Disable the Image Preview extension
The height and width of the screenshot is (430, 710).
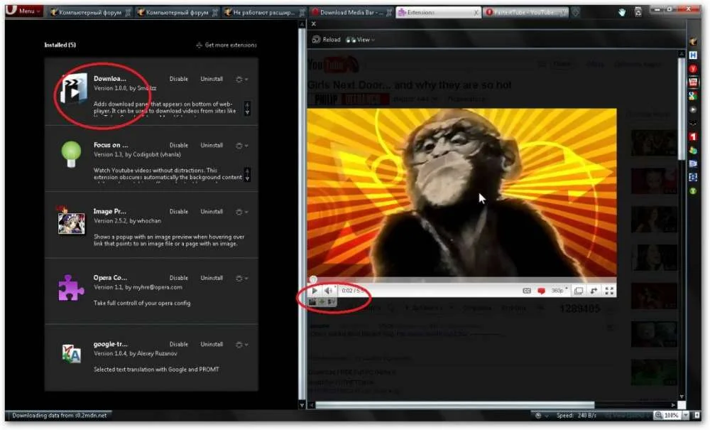pyautogui.click(x=178, y=212)
